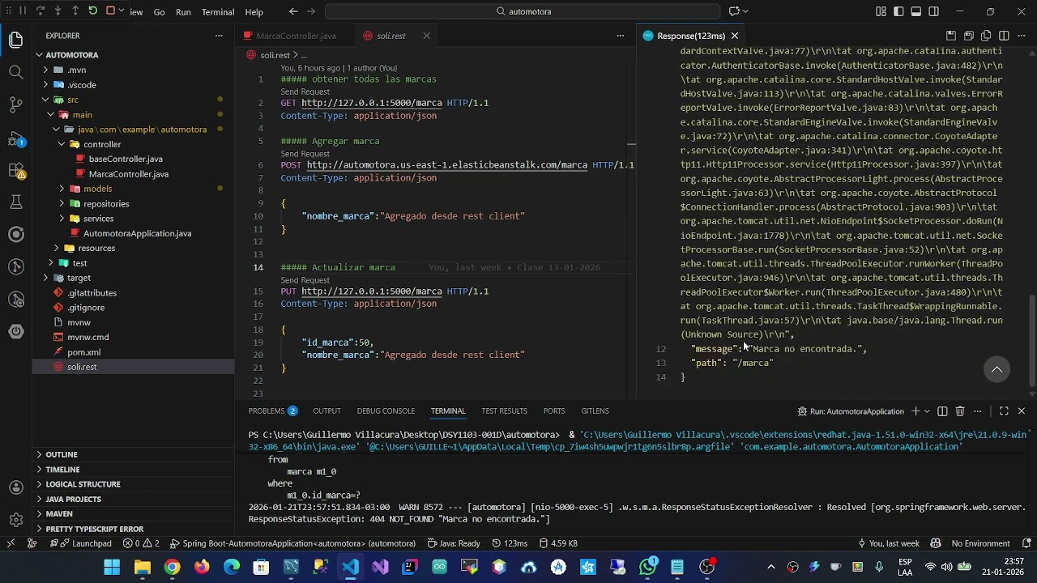This screenshot has width=1037, height=583.
Task: Expand the OUTLINE section
Action: [x=62, y=454]
